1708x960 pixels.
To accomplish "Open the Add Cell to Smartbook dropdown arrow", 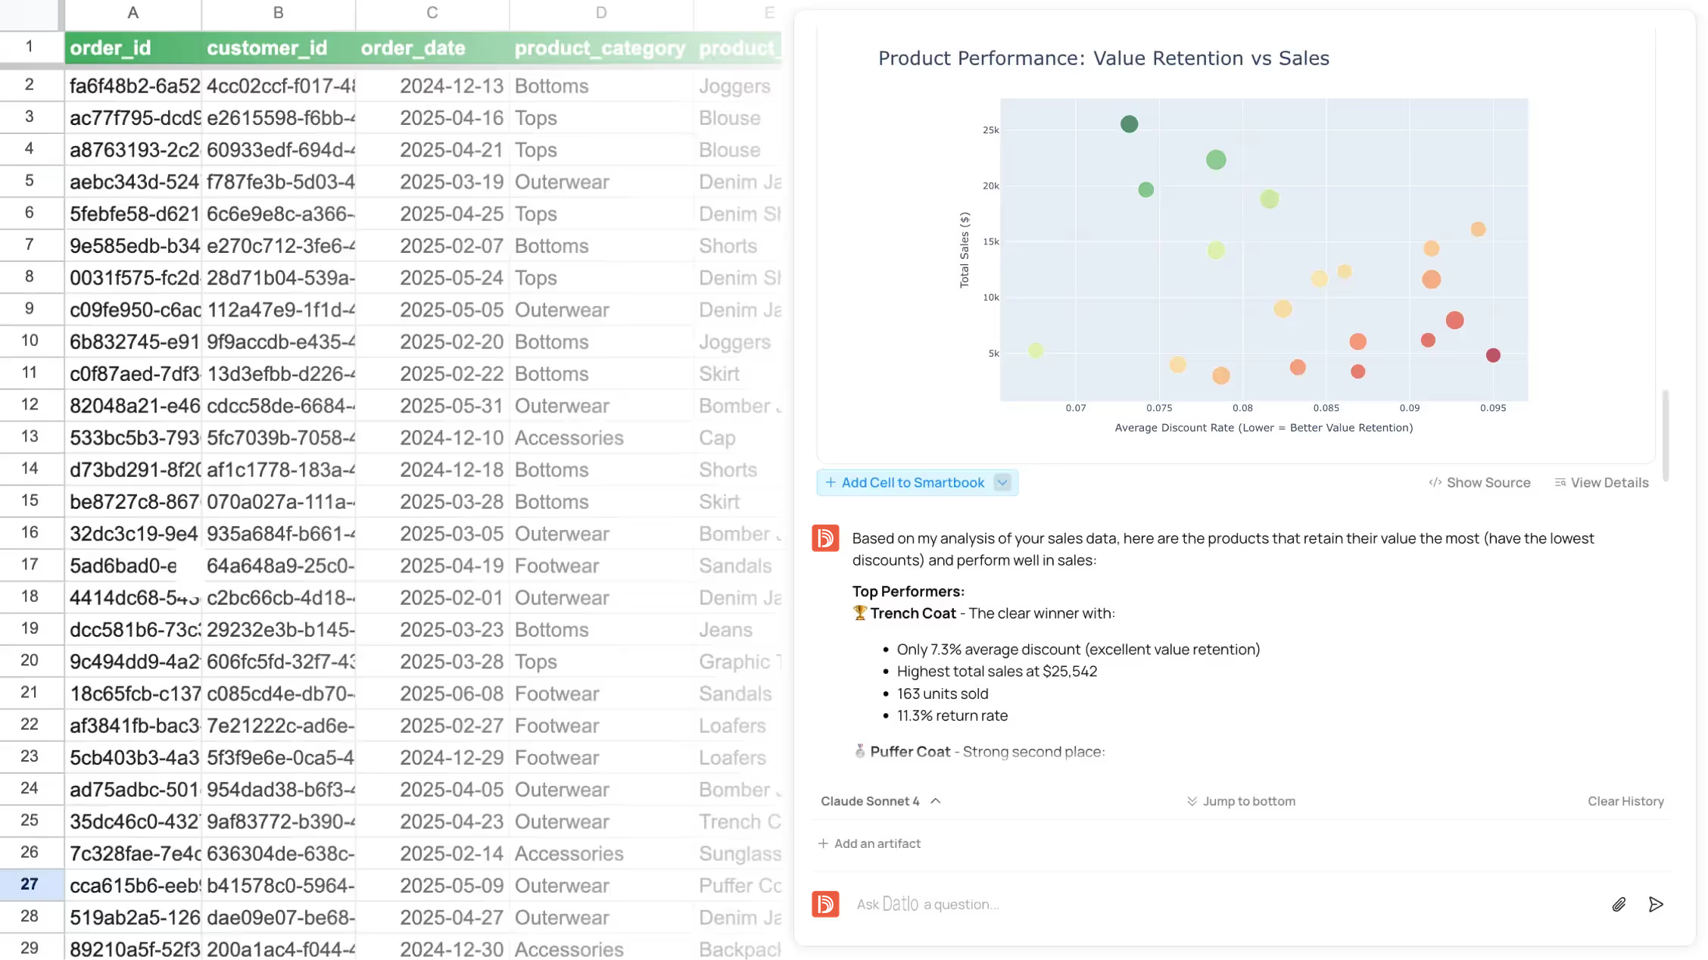I will [1002, 482].
